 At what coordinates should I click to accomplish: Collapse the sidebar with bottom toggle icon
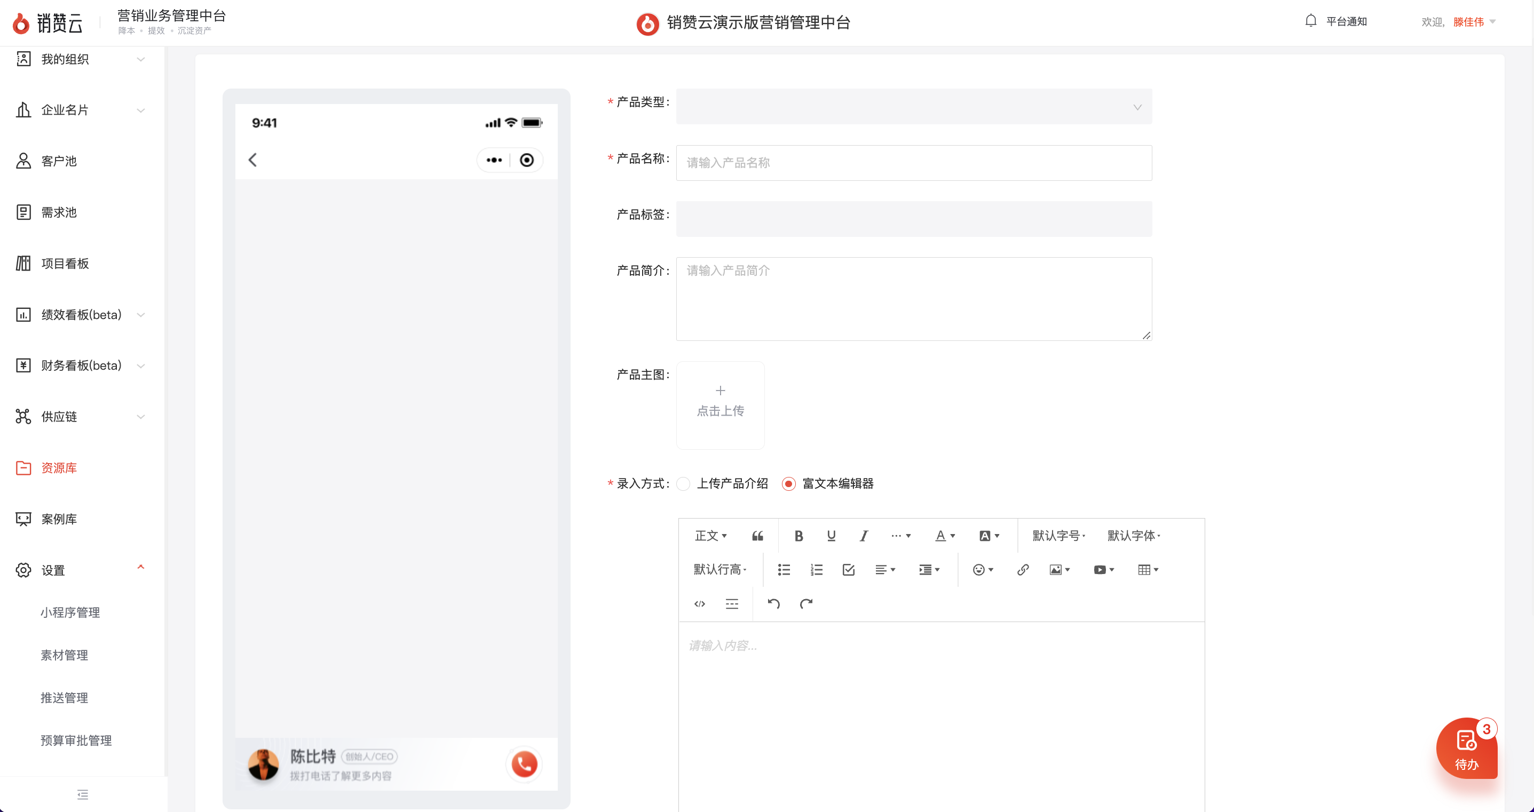tap(83, 794)
